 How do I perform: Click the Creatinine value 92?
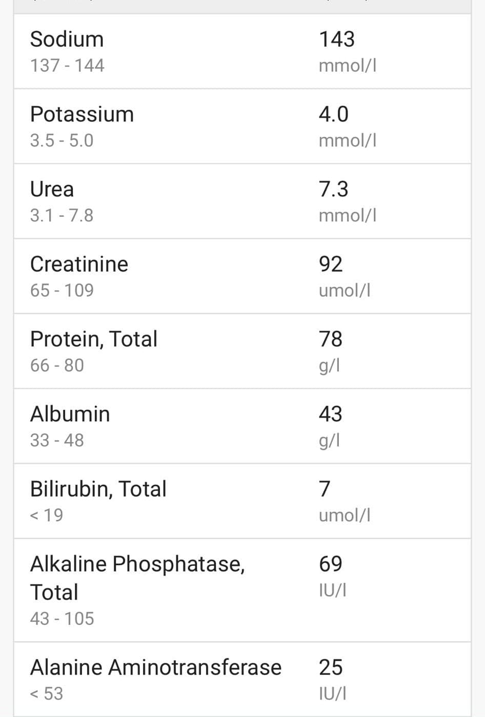(x=331, y=264)
